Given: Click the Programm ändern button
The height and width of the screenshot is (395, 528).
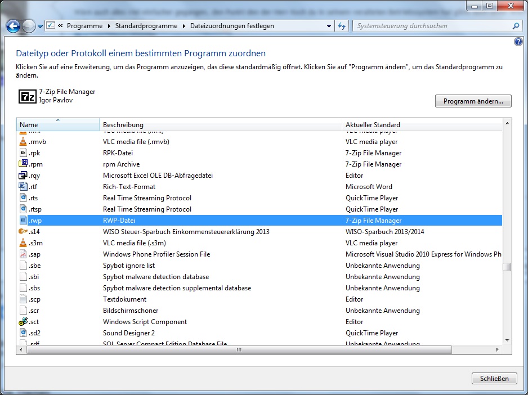Looking at the screenshot, I should point(473,101).
